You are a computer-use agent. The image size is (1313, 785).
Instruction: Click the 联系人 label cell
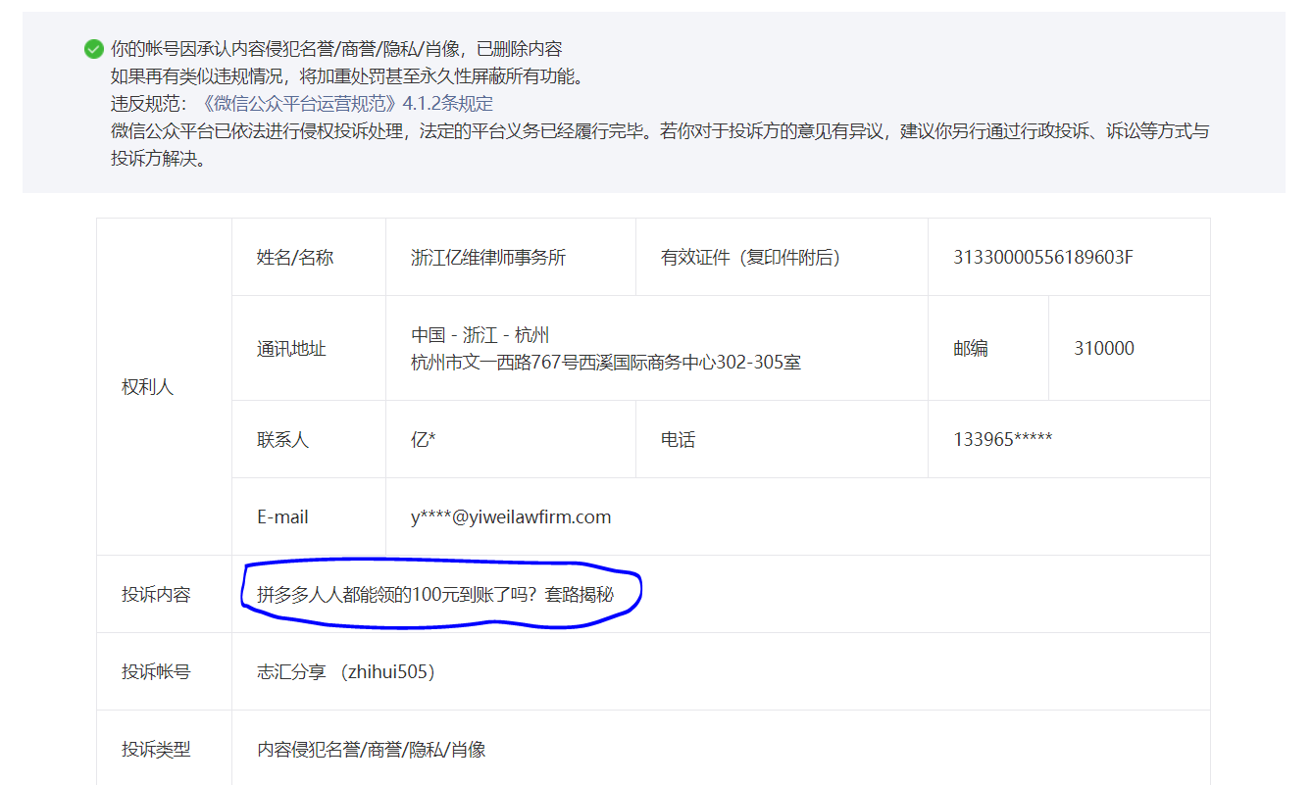pyautogui.click(x=282, y=440)
